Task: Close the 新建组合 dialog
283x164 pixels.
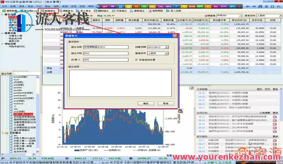Action: click(175, 36)
